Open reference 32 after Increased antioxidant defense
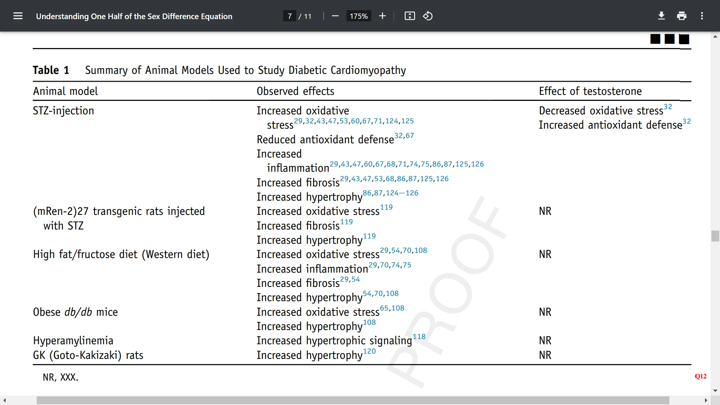Viewport: 720px width, 405px height. click(x=687, y=121)
